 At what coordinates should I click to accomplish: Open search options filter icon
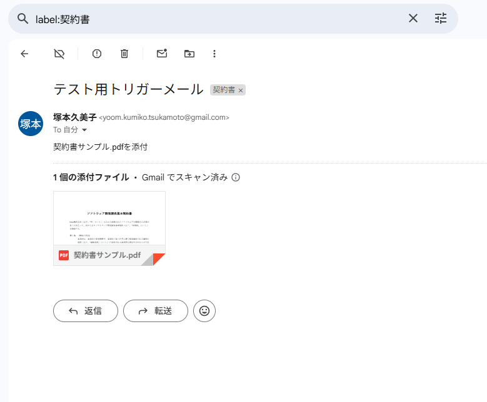click(x=440, y=18)
